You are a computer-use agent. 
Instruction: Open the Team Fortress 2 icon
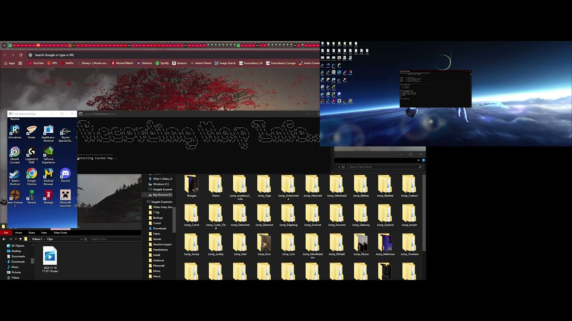tap(15, 198)
